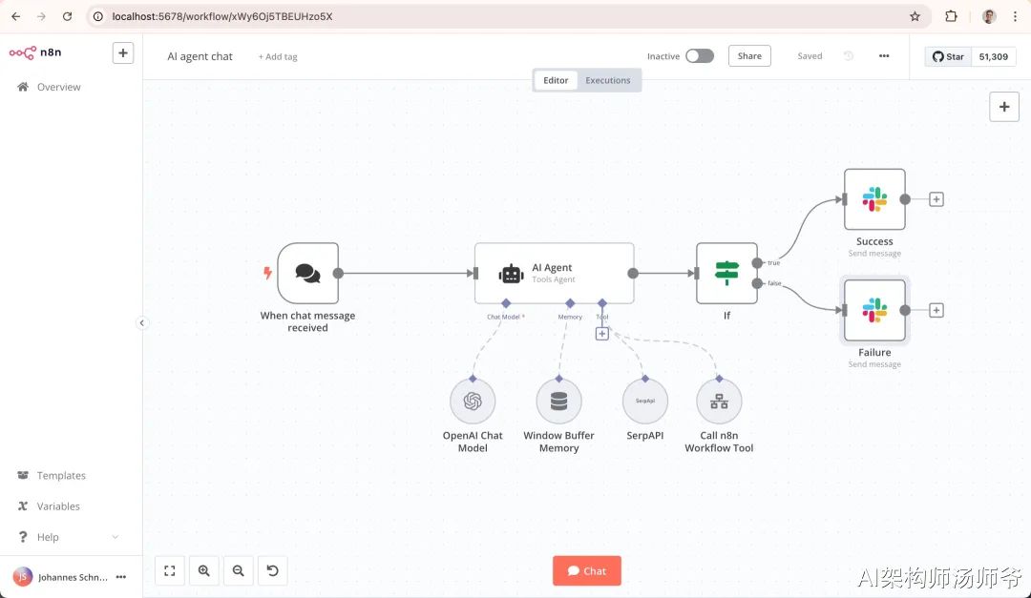
Task: Open the OpenAI Chat Model node
Action: pos(473,401)
